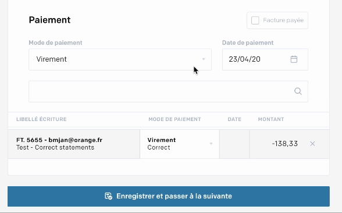Remove the -138,33 entry with X icon
The width and height of the screenshot is (342, 213).
tap(312, 144)
